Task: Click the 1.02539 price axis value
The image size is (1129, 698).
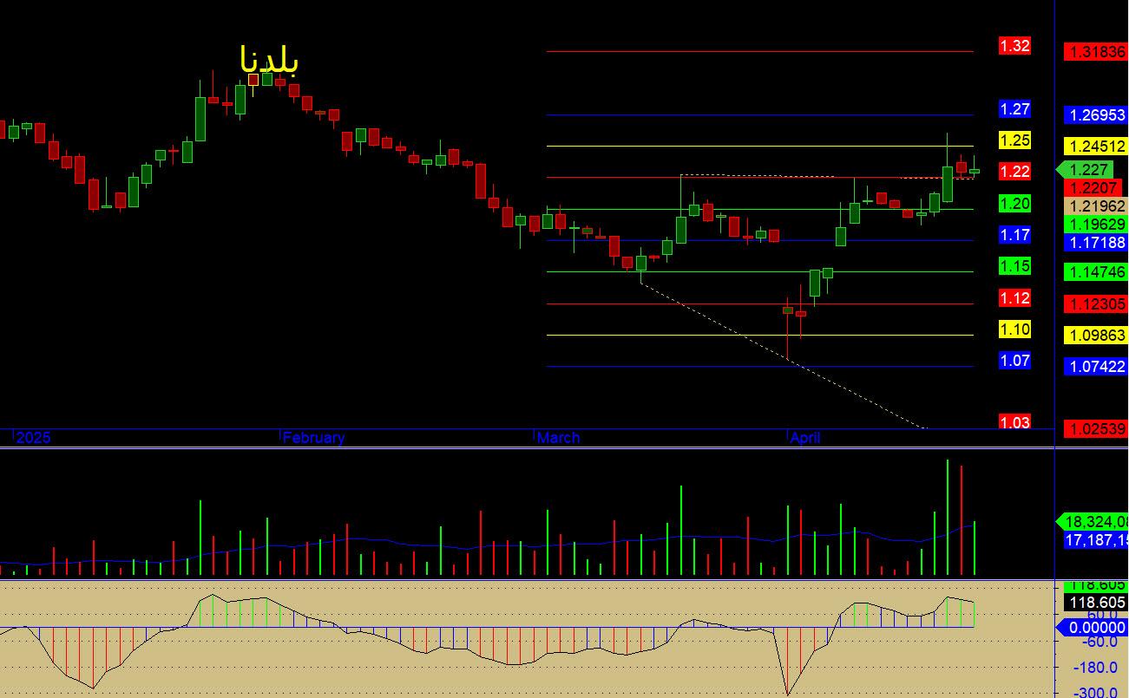Action: (1096, 429)
